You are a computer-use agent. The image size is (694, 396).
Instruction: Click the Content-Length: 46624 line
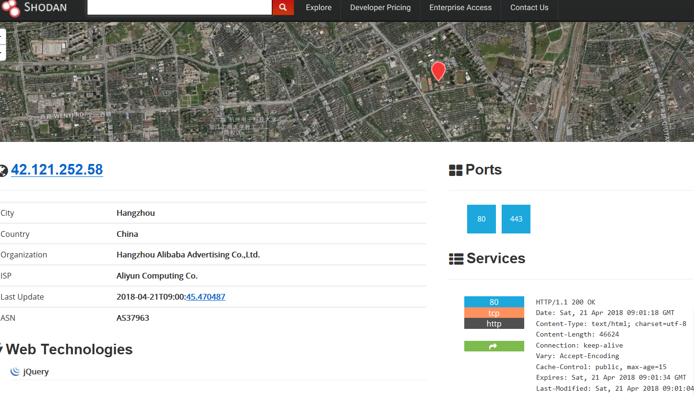(577, 335)
